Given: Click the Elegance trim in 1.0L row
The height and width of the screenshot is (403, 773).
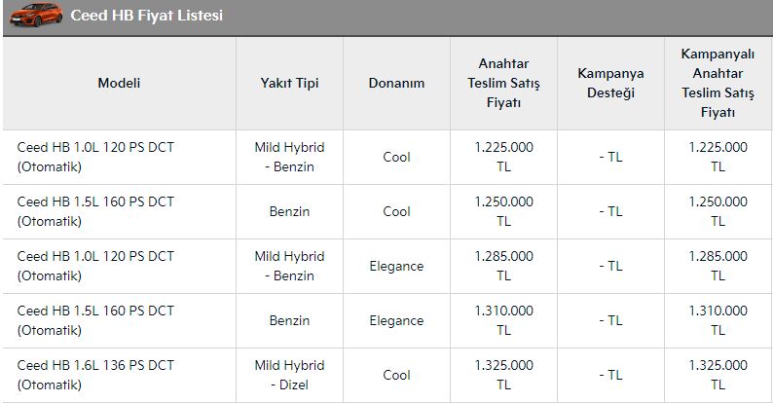Looking at the screenshot, I should tap(396, 266).
